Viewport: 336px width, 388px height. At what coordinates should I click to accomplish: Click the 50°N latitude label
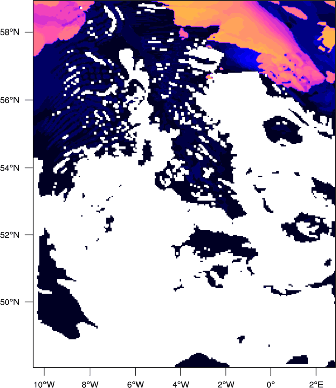click(9, 302)
